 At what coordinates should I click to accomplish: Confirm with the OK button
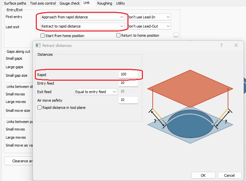click(x=203, y=175)
